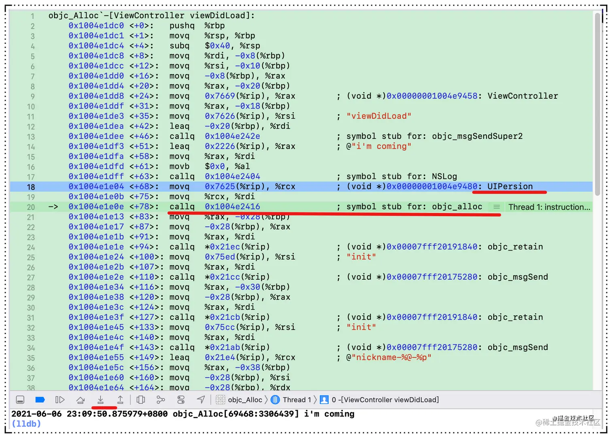Viewport: 612px width, 438px height.
Task: Click objc_msgSend comment on line 27
Action: 518,277
